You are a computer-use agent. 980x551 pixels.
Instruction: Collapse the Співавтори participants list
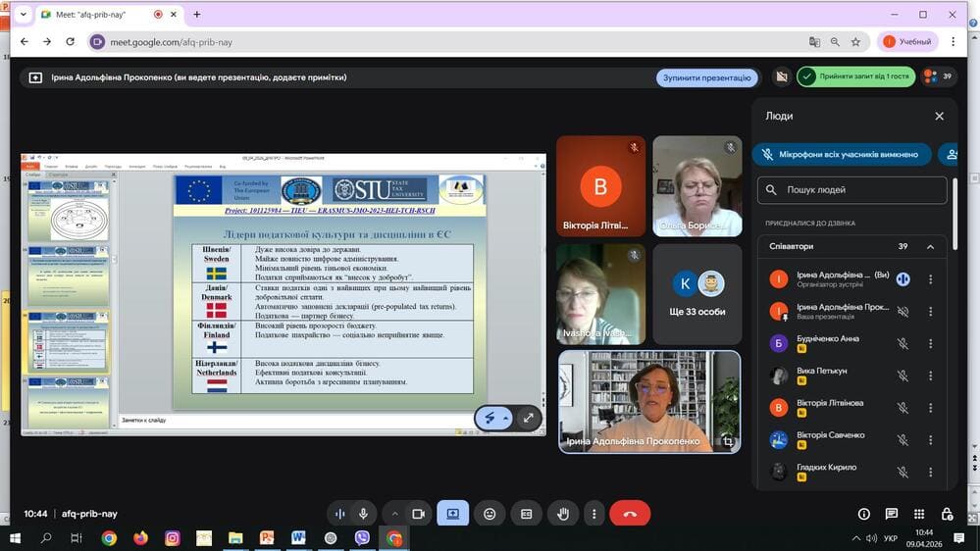tap(930, 247)
